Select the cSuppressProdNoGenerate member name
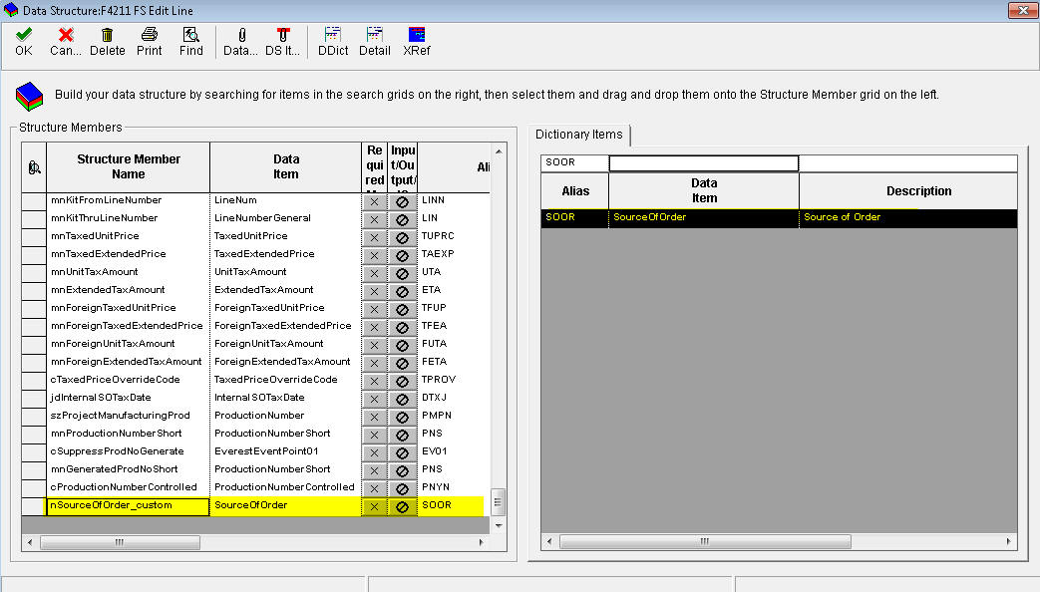Screen dimensions: 1040x592 coord(128,451)
